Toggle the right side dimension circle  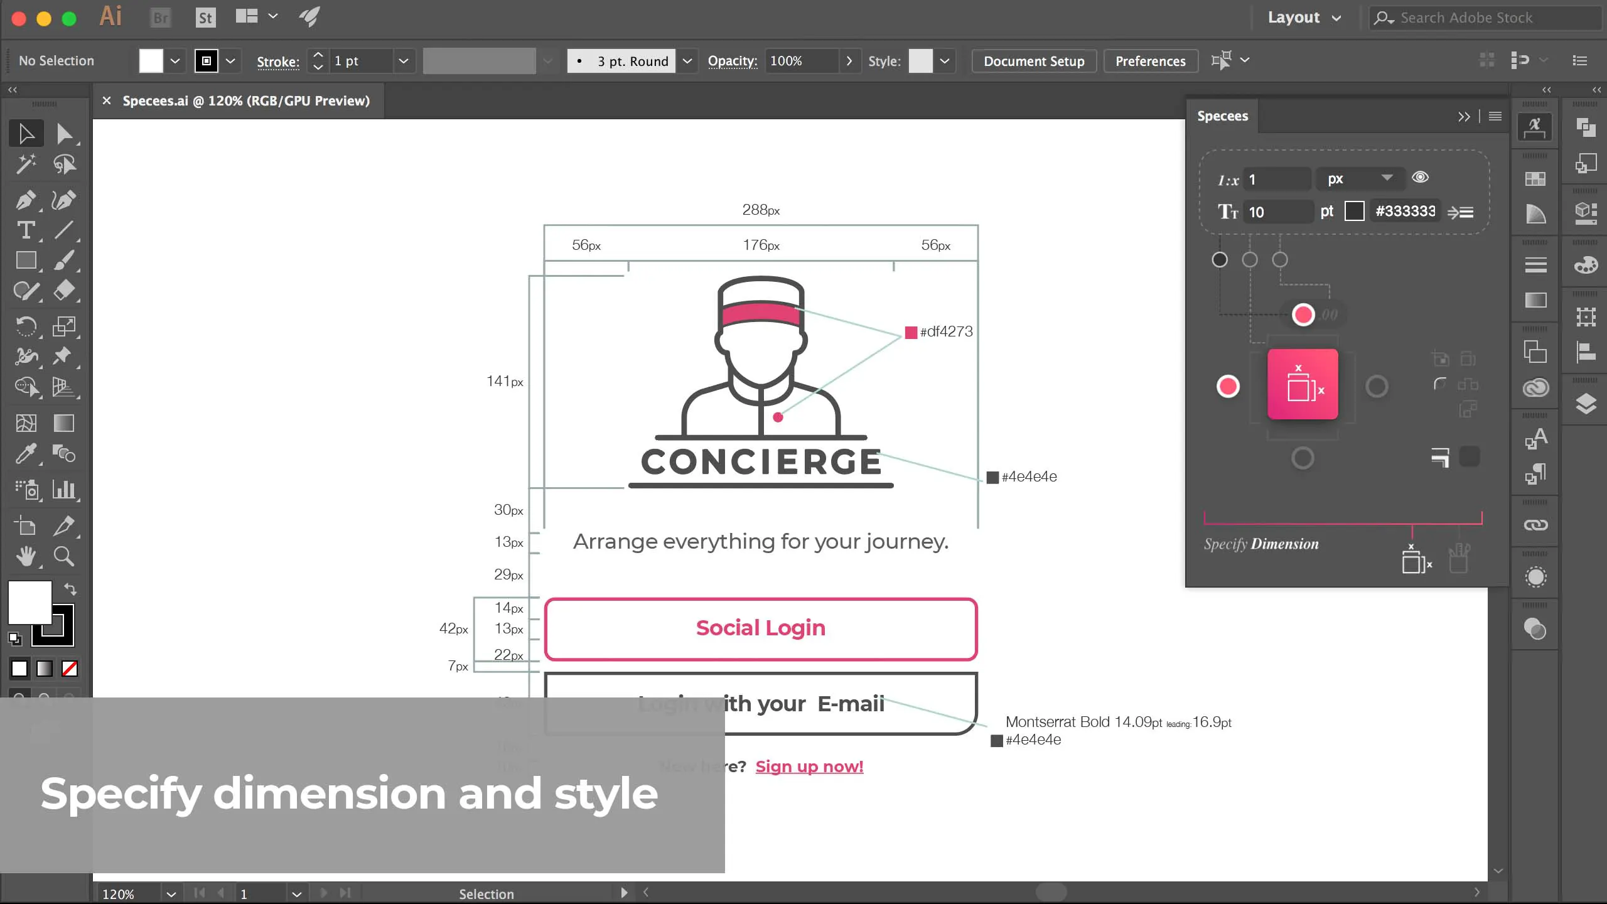click(1377, 386)
